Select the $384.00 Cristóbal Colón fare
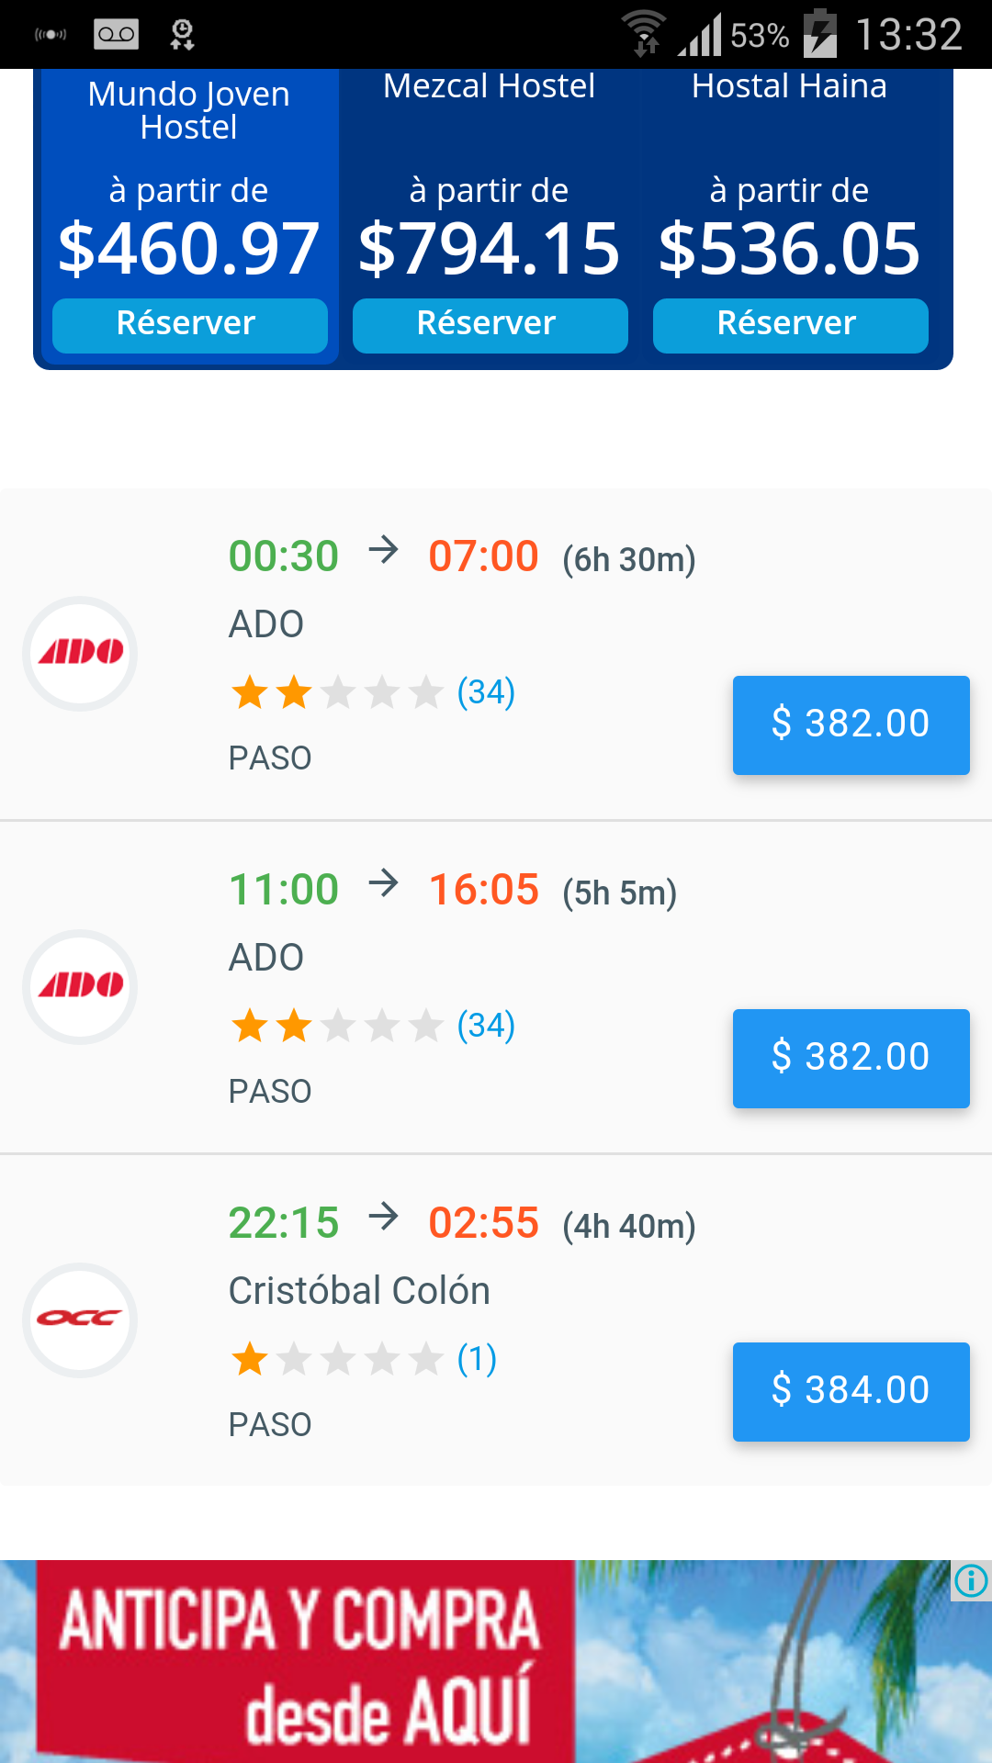 tap(851, 1391)
